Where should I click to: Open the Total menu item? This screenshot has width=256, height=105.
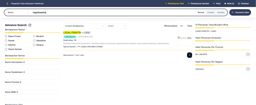217,4
